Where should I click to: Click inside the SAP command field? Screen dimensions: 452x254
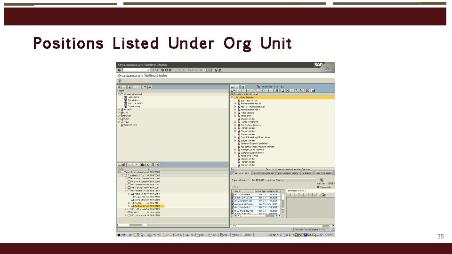point(136,70)
